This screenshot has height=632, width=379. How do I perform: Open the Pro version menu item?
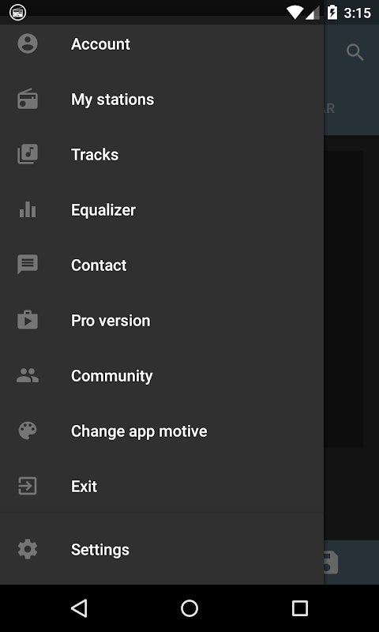(x=162, y=320)
